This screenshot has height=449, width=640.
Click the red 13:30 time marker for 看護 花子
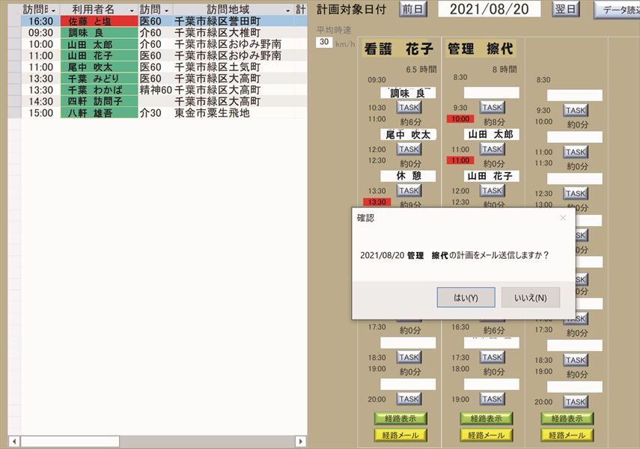pyautogui.click(x=377, y=201)
